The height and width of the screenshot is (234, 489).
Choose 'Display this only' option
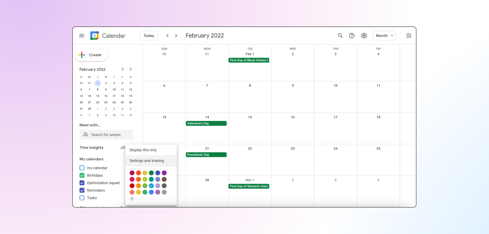[143, 150]
